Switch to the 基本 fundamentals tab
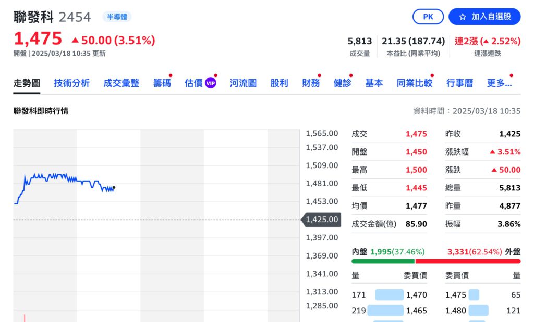 pos(374,83)
